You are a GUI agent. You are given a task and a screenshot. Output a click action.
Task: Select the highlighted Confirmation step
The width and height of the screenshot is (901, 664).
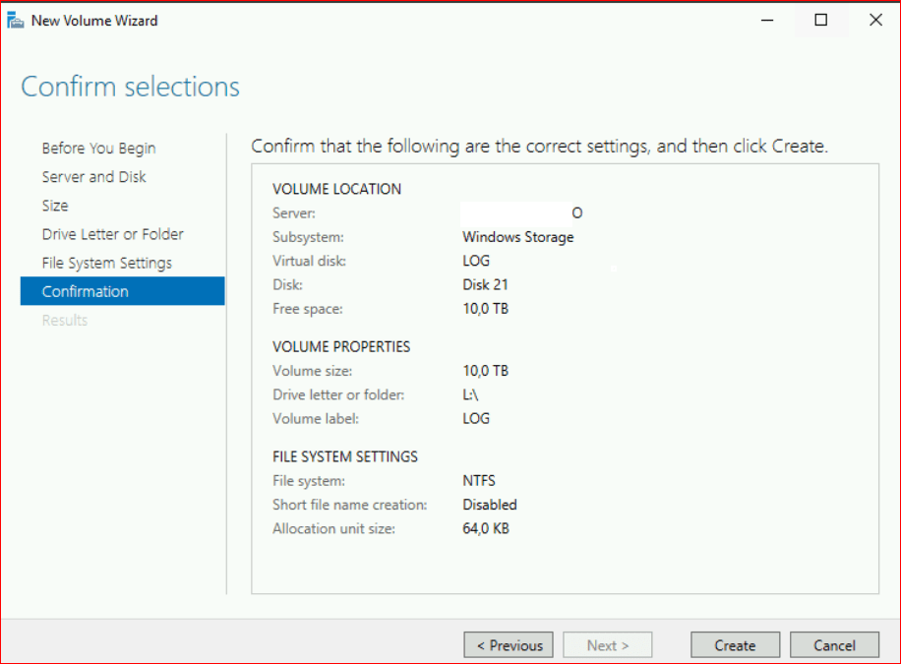click(x=85, y=291)
